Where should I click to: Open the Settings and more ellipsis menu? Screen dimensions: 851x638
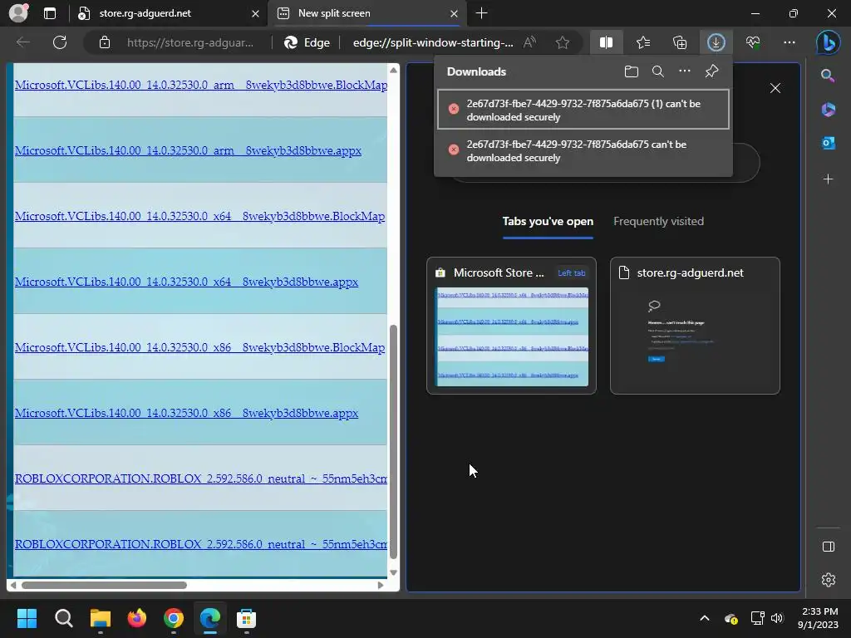(790, 42)
